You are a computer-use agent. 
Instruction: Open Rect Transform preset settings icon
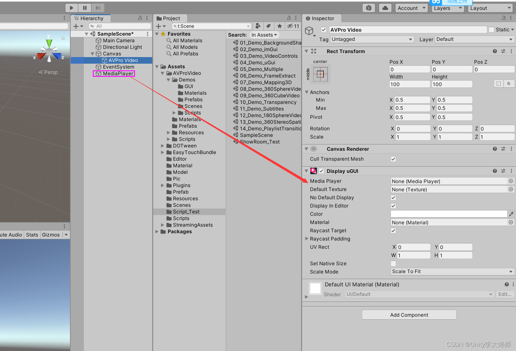click(x=503, y=51)
